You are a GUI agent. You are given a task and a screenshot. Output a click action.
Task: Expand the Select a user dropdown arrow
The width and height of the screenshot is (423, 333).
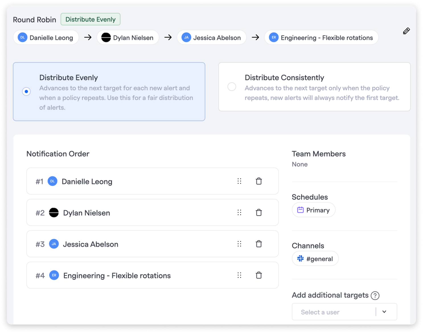tap(384, 312)
